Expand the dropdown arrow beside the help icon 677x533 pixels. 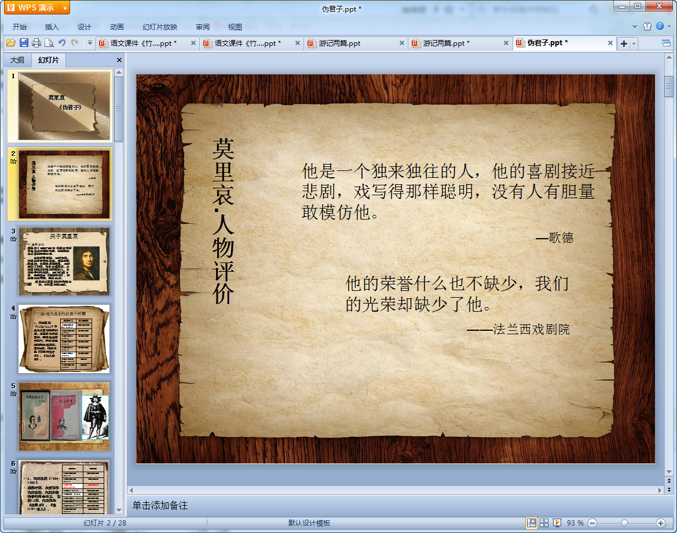coord(669,26)
